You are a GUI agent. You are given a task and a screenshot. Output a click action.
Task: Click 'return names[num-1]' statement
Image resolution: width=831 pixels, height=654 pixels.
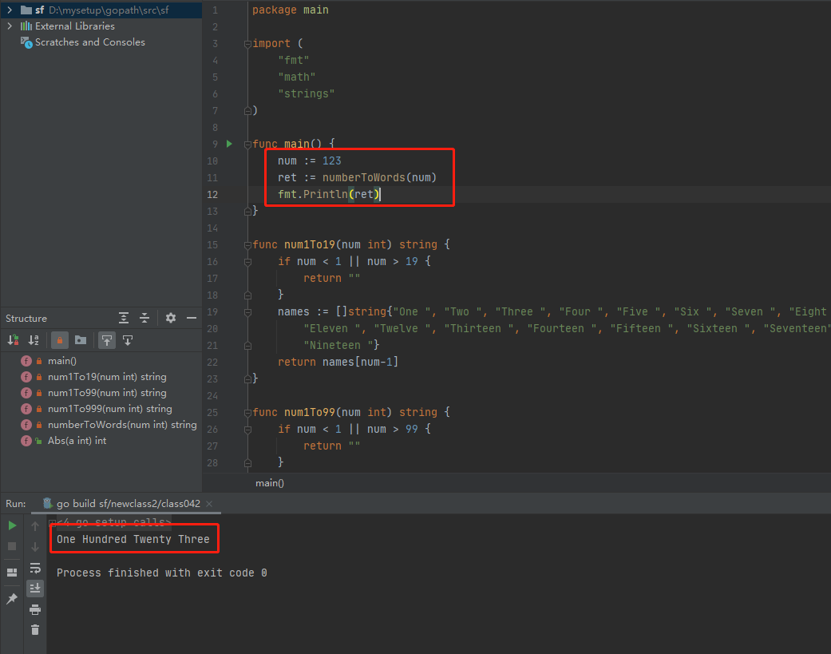tap(338, 362)
